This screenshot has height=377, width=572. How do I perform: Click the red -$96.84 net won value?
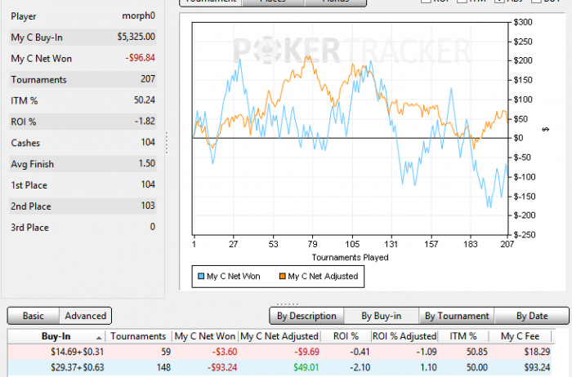[140, 58]
